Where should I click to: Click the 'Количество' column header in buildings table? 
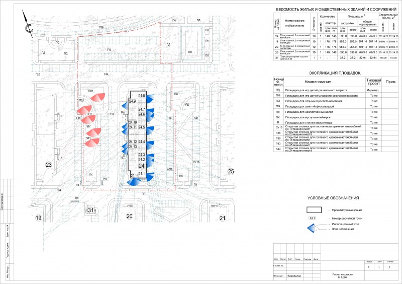[x=328, y=17]
